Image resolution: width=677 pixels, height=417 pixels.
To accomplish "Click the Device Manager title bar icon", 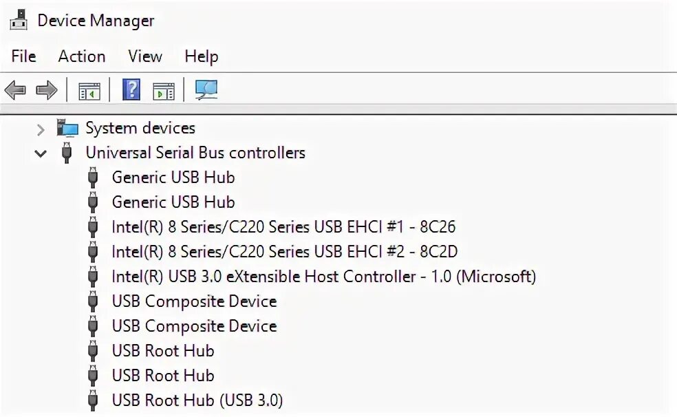I will point(19,20).
